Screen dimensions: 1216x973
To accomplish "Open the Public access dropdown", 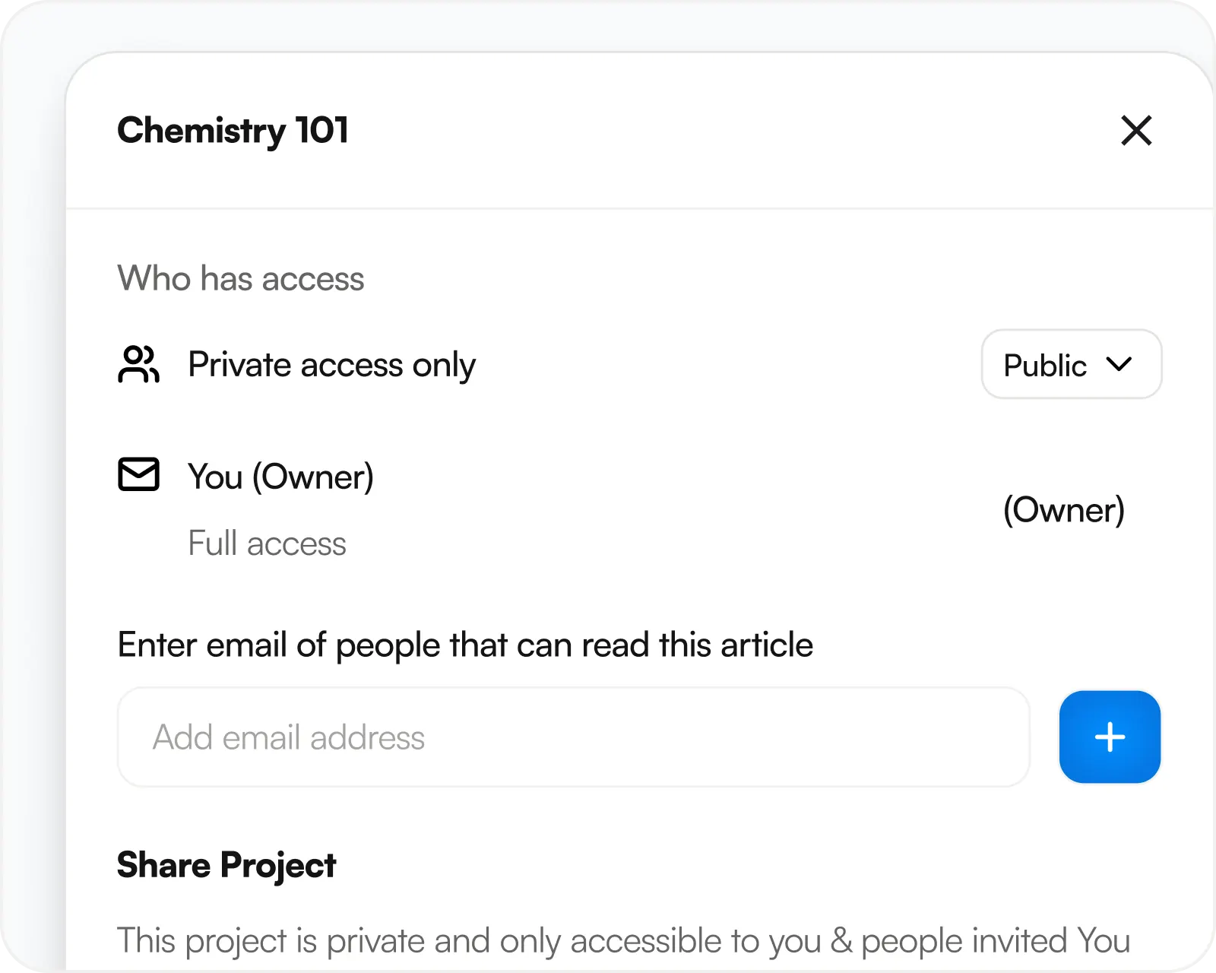I will tap(1071, 364).
